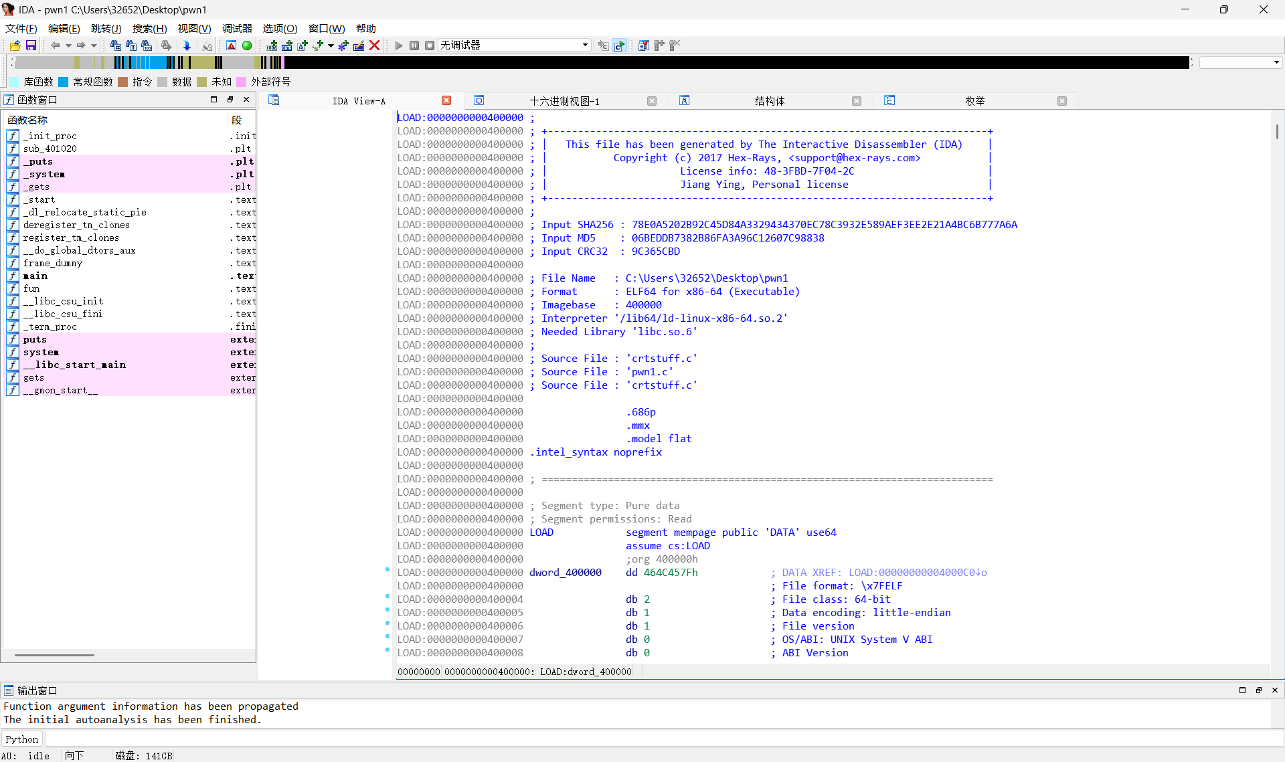
Task: Click the Python command input field
Action: pyautogui.click(x=664, y=739)
